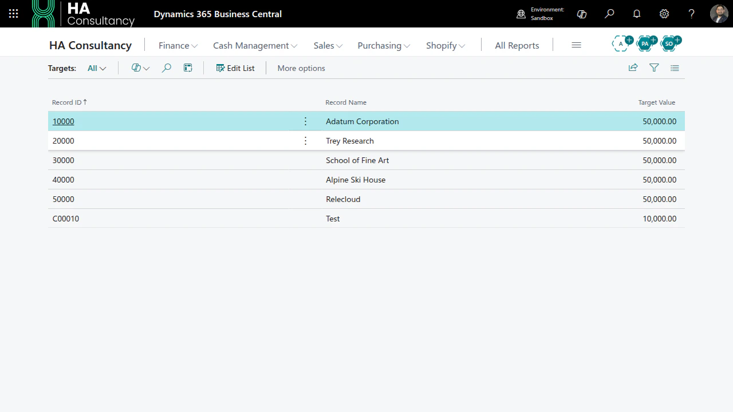Click the Alpine Ski House name
This screenshot has width=733, height=412.
356,180
